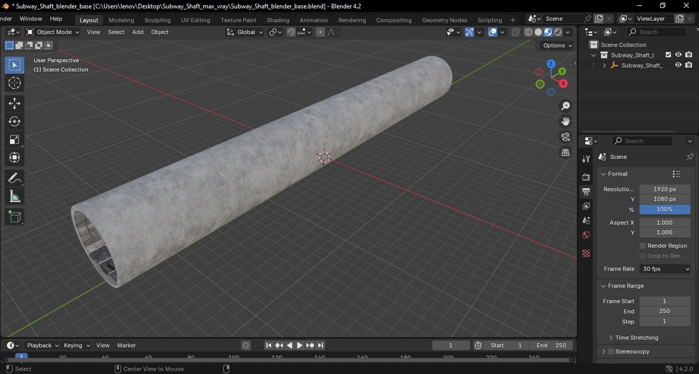Image resolution: width=699 pixels, height=374 pixels.
Task: Hide the Subway_Shaft_ armature object eye
Action: click(x=678, y=65)
